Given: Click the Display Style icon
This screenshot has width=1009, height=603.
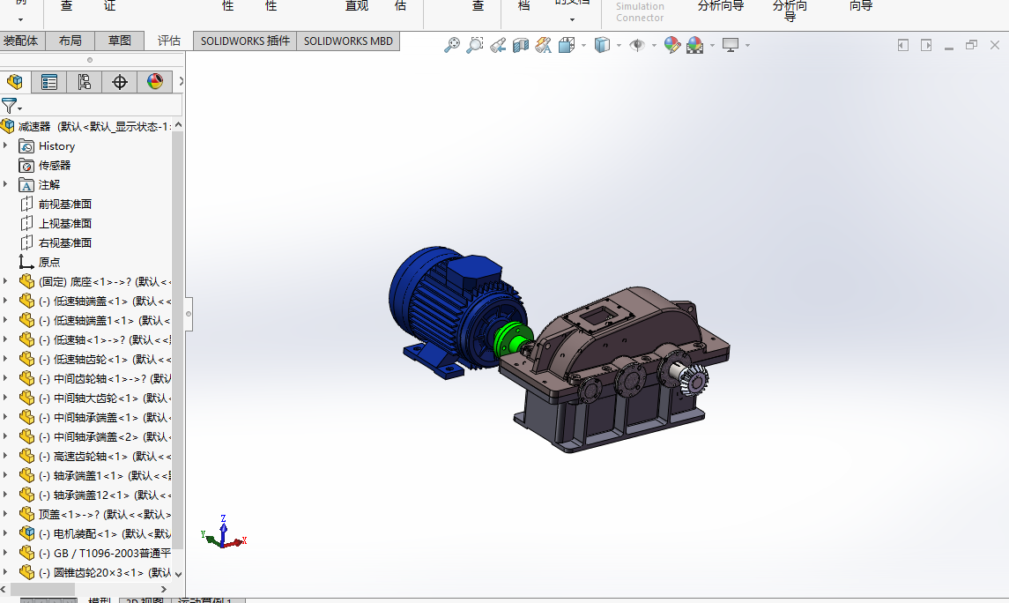Looking at the screenshot, I should tap(602, 45).
